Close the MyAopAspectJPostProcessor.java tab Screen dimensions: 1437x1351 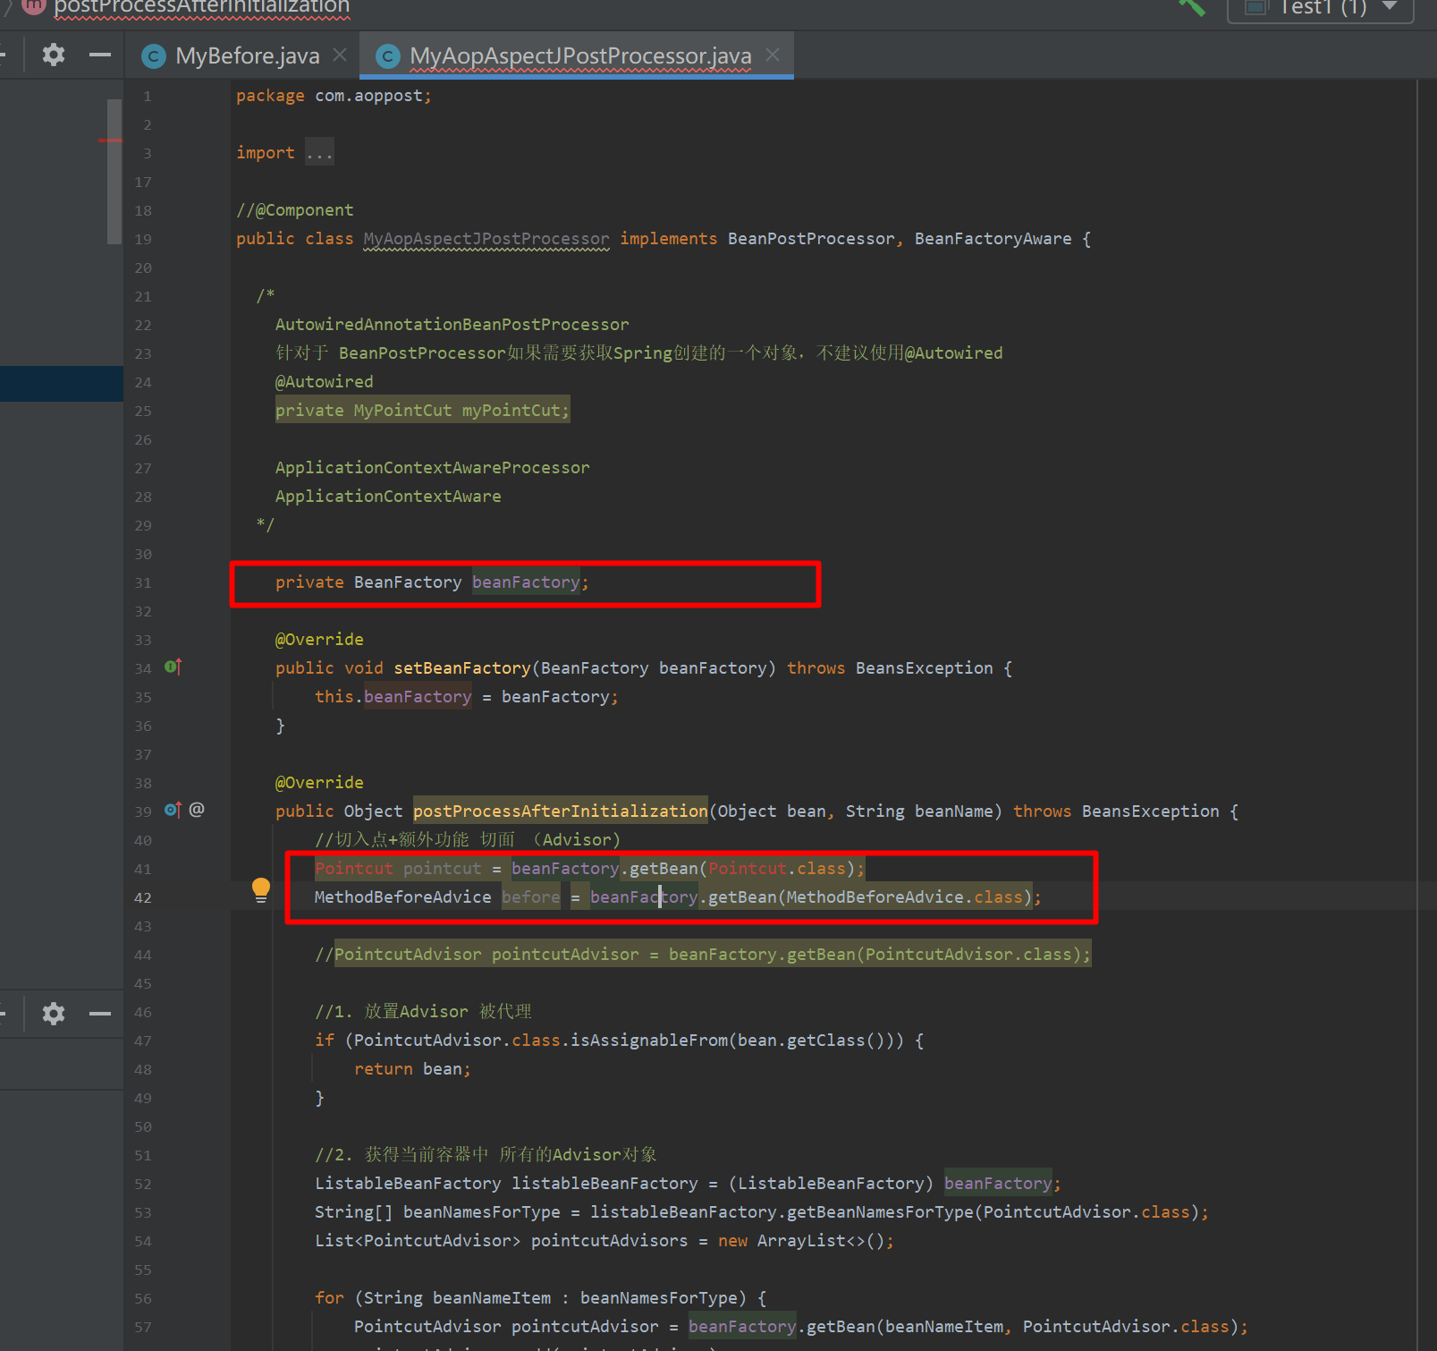(773, 55)
